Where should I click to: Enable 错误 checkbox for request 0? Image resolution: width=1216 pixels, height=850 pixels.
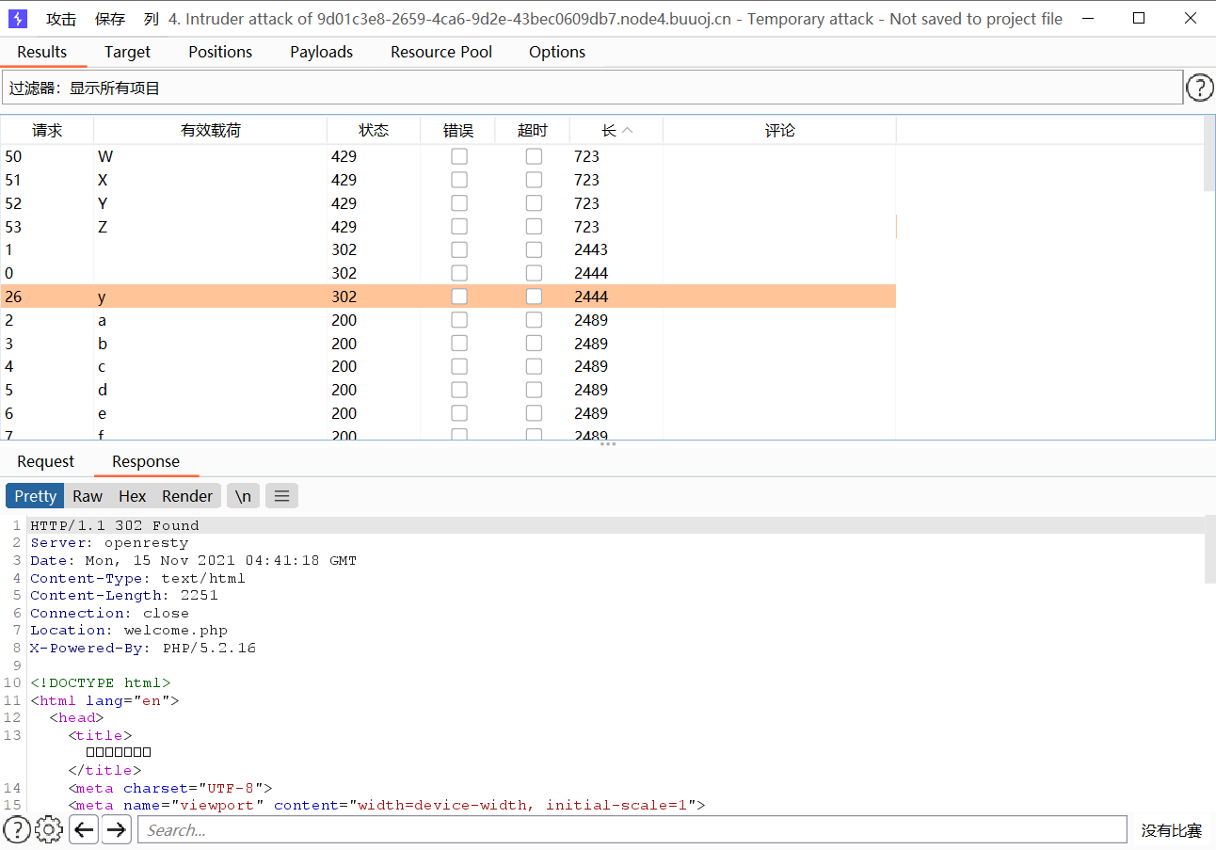tap(459, 273)
